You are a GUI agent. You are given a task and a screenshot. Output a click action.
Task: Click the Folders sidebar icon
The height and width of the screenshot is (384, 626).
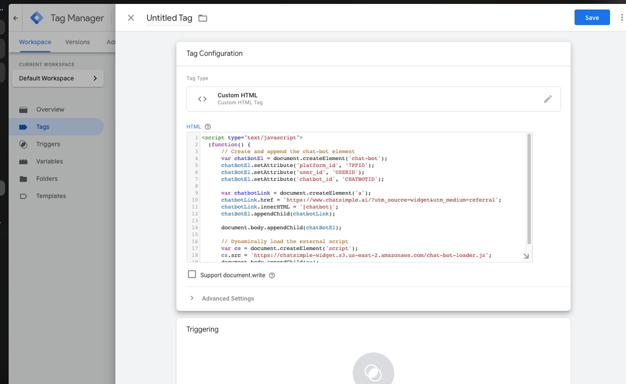coord(23,178)
